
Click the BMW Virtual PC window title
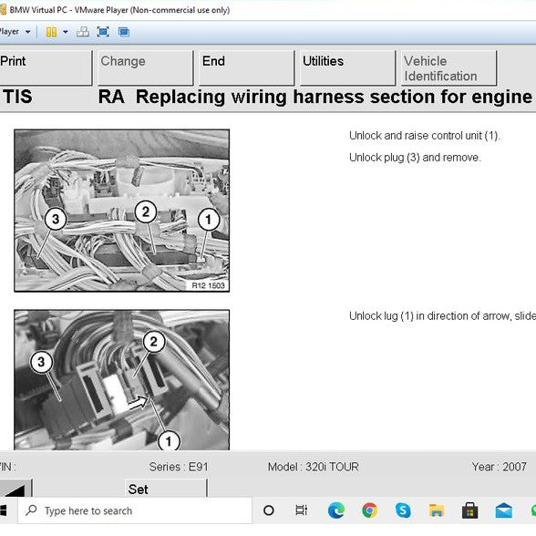click(119, 10)
